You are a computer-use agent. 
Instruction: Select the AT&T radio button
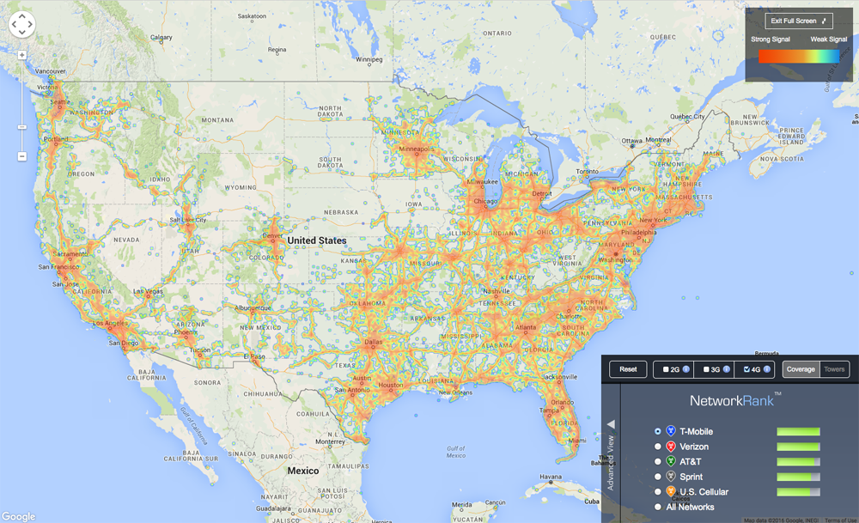point(657,462)
